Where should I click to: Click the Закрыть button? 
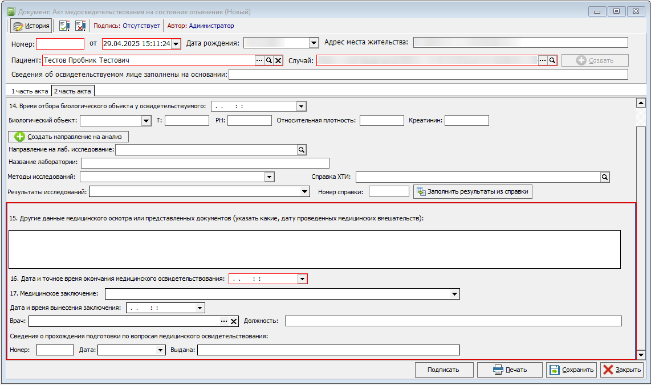coord(622,370)
